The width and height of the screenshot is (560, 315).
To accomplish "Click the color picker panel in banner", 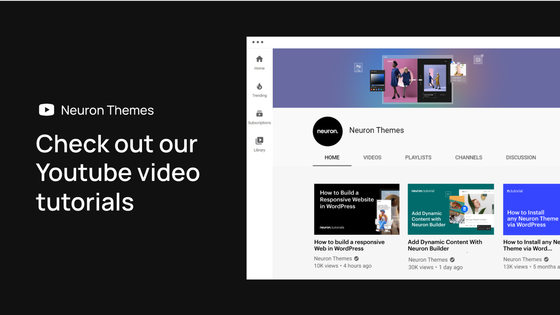I will click(x=377, y=81).
